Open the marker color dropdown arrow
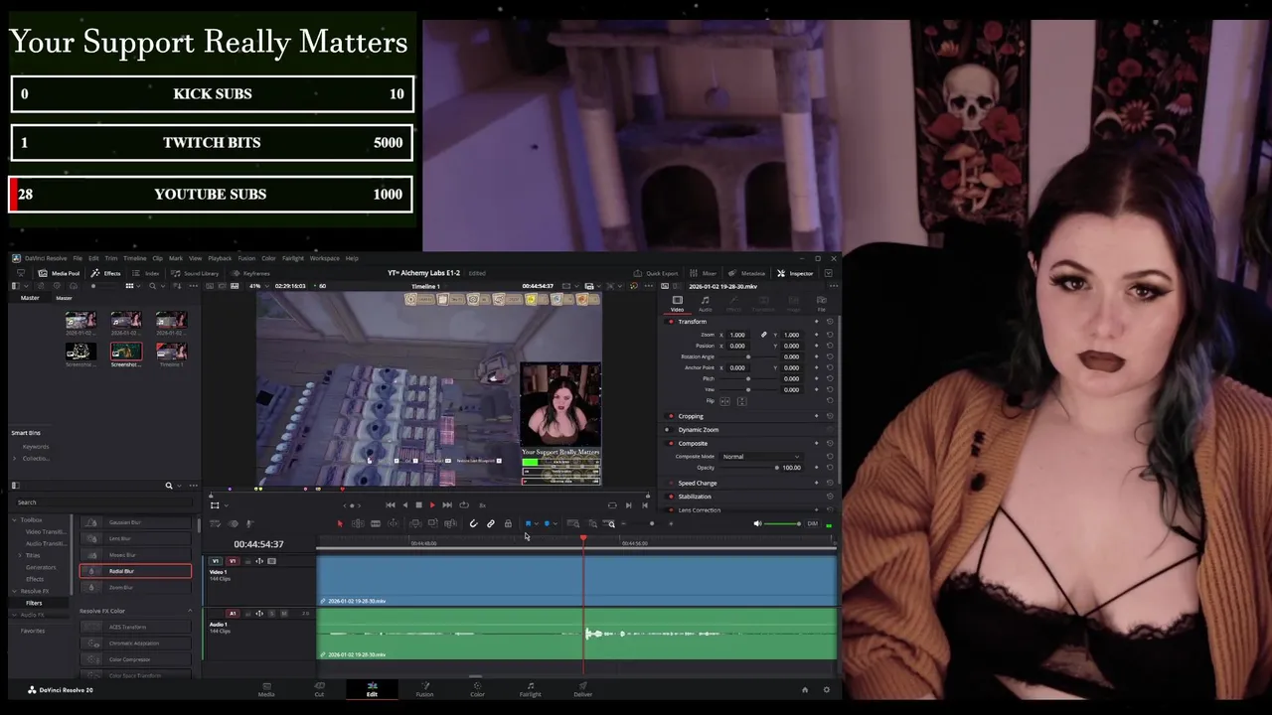 555,523
